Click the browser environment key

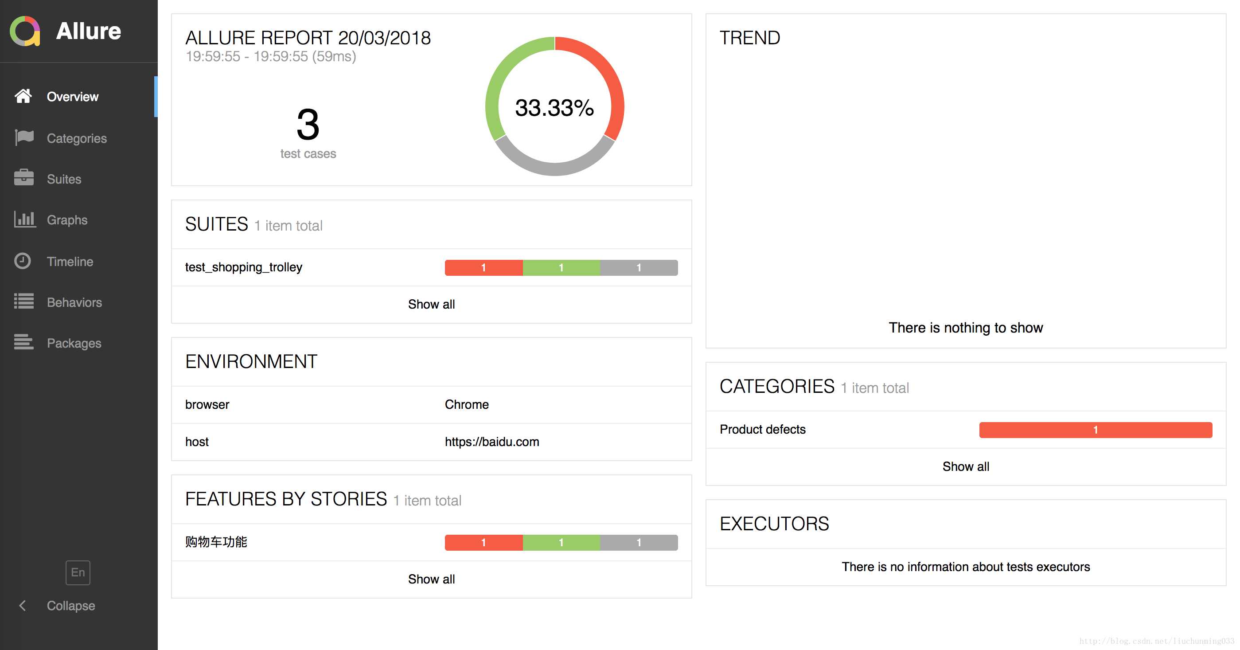(207, 404)
